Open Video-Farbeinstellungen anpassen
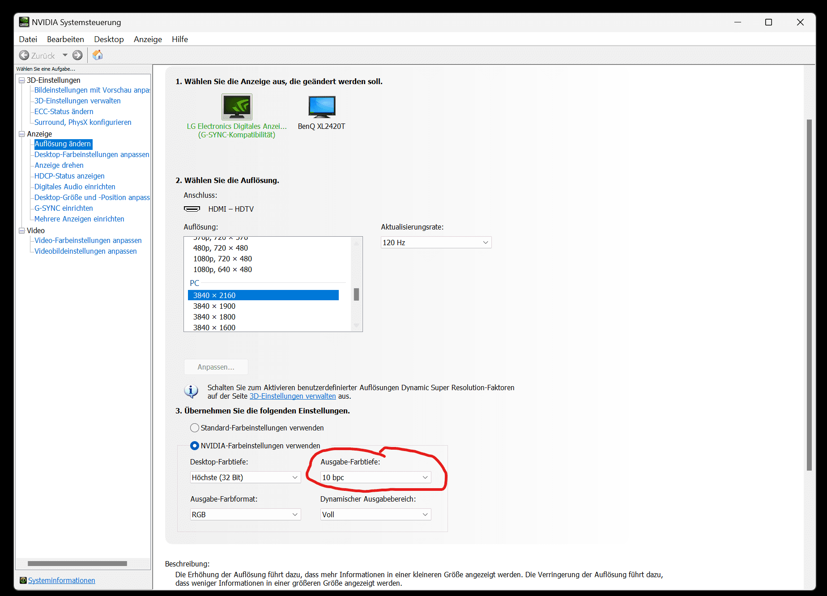This screenshot has height=596, width=827. pyautogui.click(x=88, y=240)
